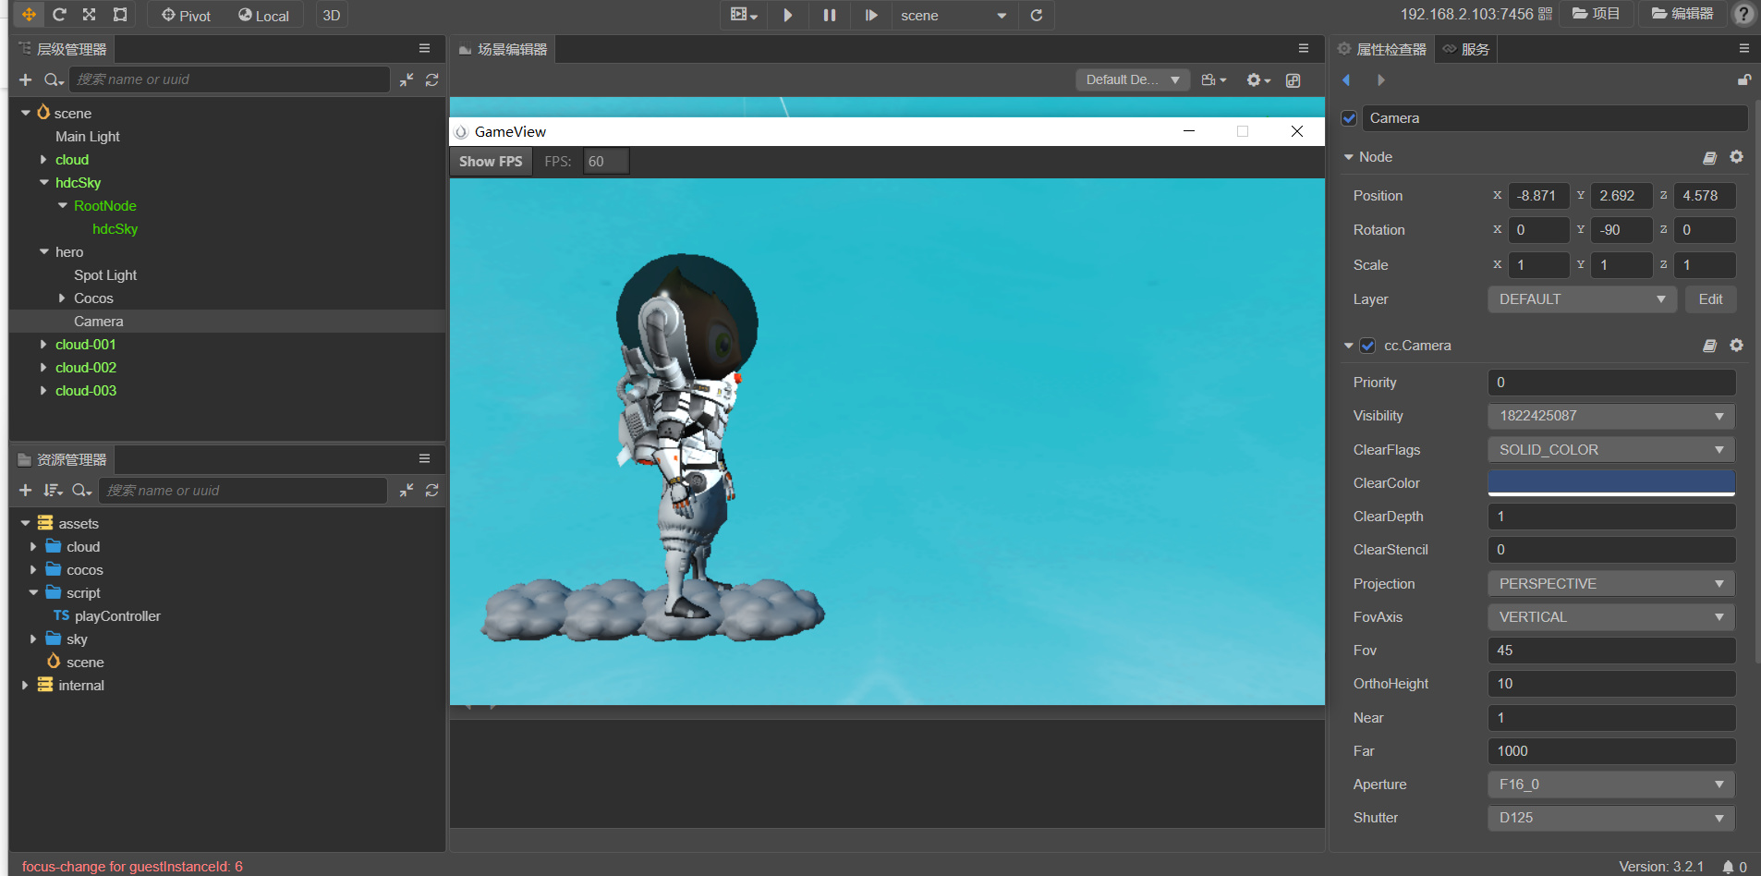Screen dimensions: 1761x876
Task: Collapse the scene root node
Action: [x=26, y=113]
